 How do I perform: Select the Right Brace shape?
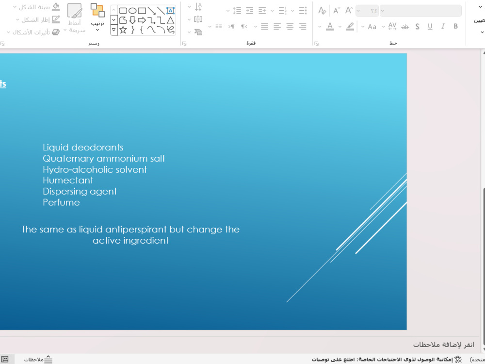[x=132, y=30]
